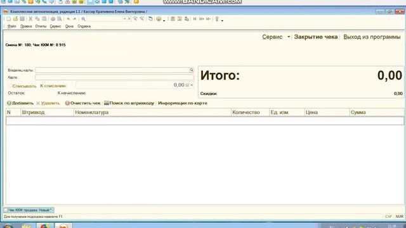Open the Файл menu
The height and width of the screenshot is (228, 406).
(11, 27)
